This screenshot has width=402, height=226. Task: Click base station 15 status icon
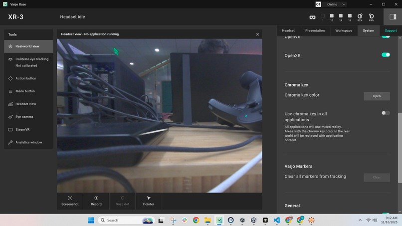[350, 17]
